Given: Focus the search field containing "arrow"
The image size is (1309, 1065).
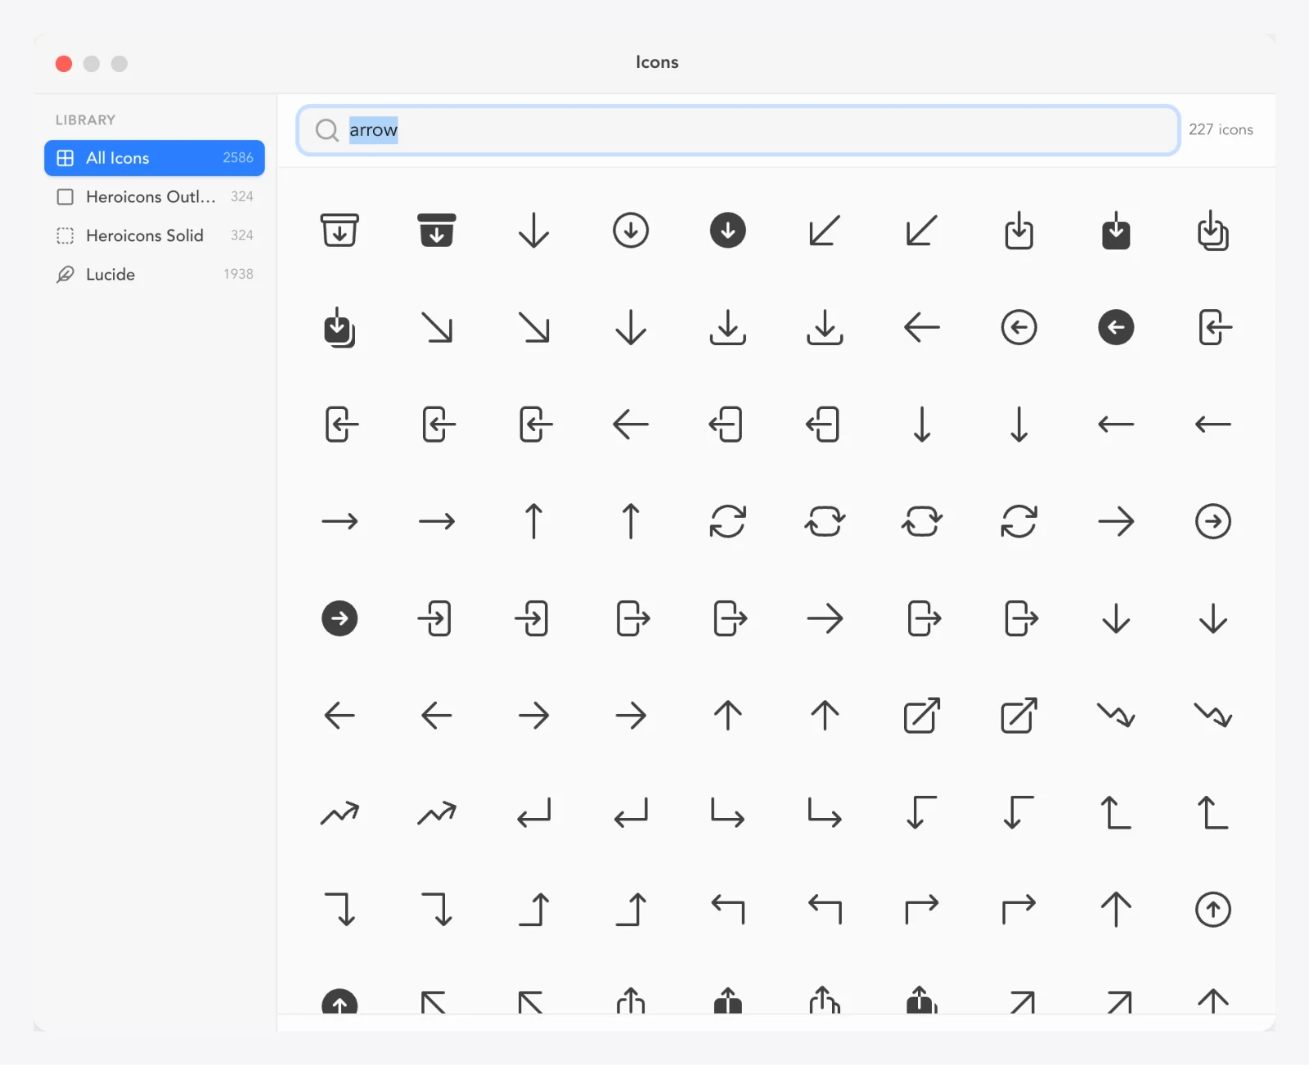Looking at the screenshot, I should 738,130.
